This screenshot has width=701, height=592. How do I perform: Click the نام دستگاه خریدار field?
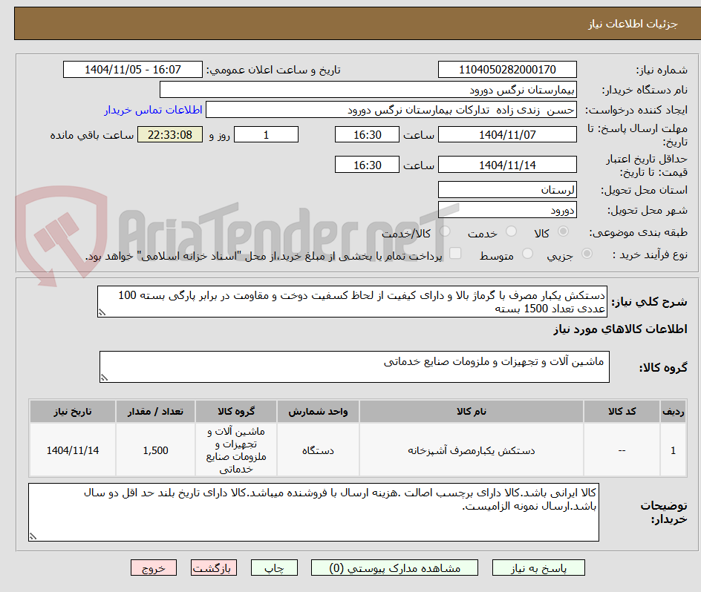tap(368, 90)
